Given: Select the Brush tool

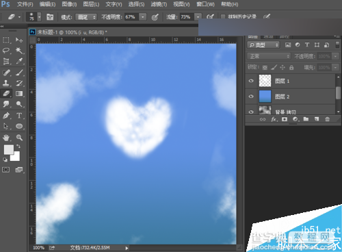Looking at the screenshot, I should click(19, 73).
